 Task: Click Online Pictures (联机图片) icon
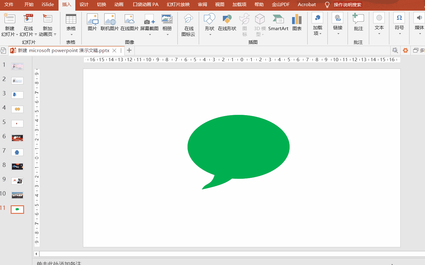(110, 19)
